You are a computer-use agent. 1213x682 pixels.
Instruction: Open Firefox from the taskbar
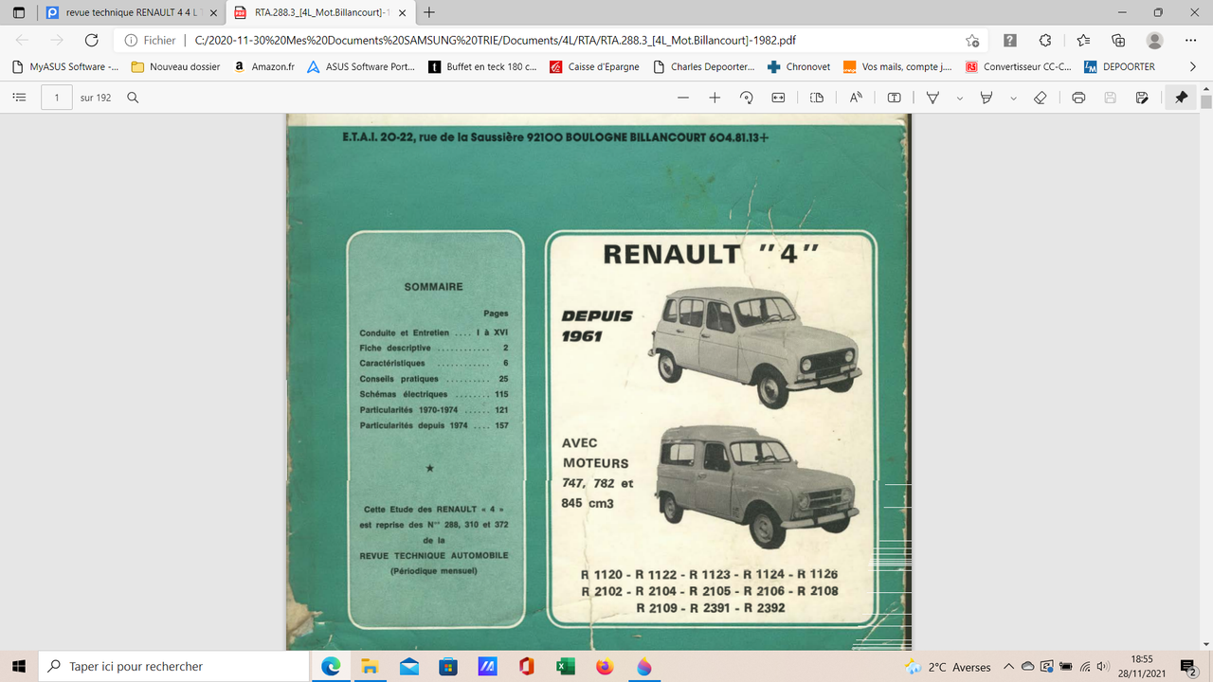click(605, 667)
